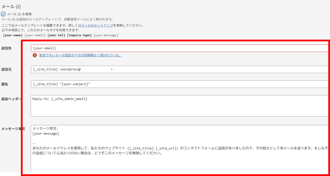Select the [your-message] mail tag at top
The image size is (330, 176).
106,35
